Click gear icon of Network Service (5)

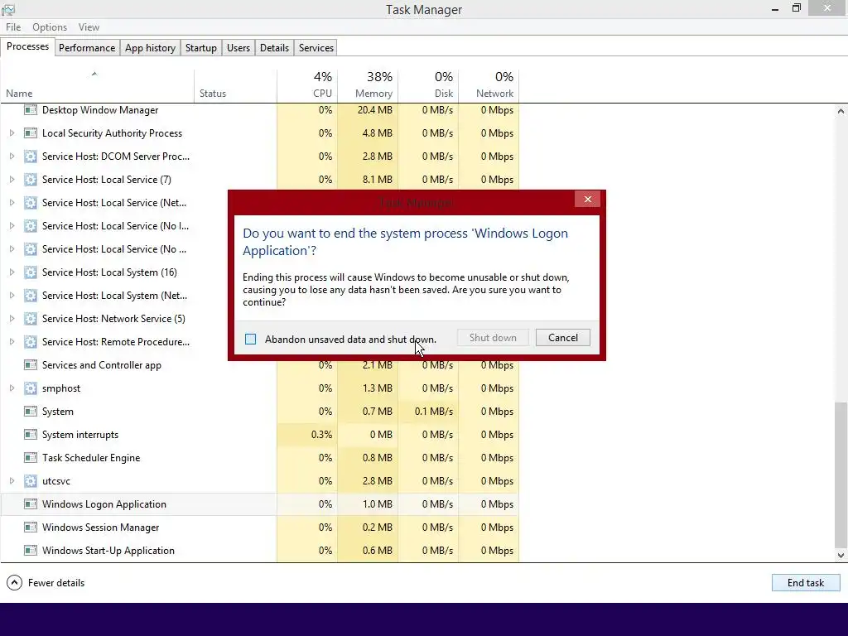click(31, 319)
